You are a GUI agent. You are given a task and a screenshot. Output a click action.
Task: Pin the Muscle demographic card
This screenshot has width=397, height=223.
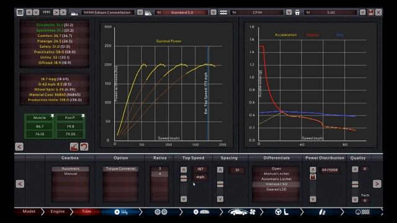point(52,116)
